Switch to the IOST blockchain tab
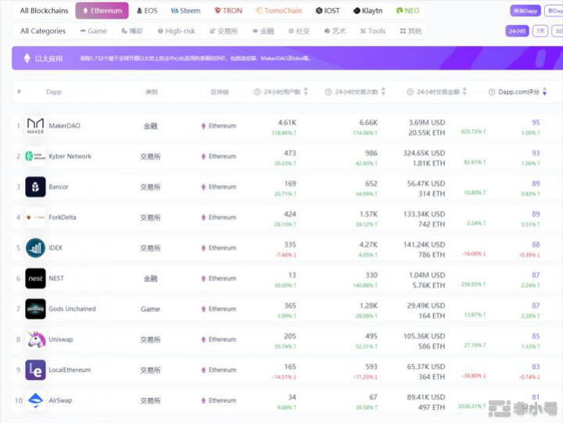 pos(328,11)
